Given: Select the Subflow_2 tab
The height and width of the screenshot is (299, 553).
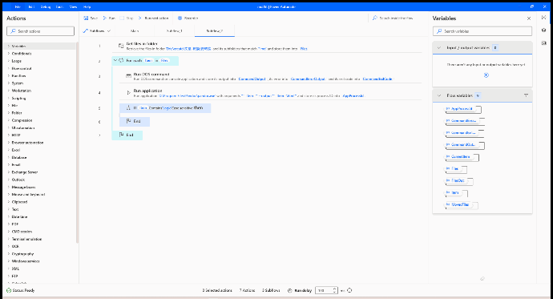Looking at the screenshot, I should tap(215, 31).
